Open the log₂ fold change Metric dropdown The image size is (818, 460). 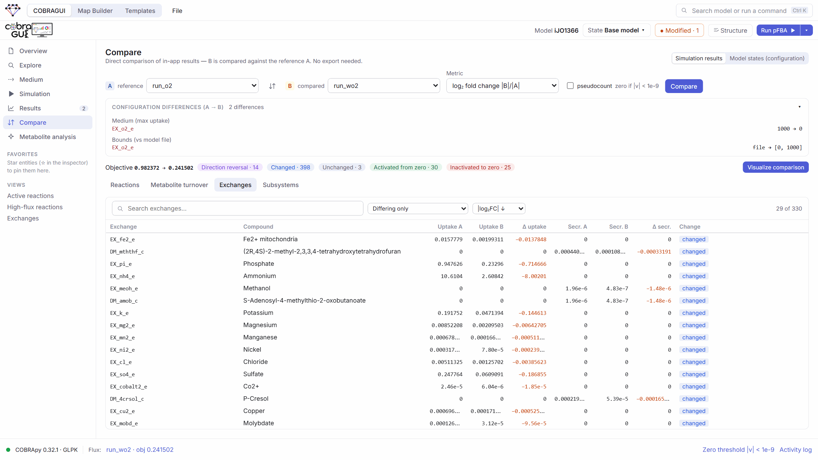click(502, 86)
